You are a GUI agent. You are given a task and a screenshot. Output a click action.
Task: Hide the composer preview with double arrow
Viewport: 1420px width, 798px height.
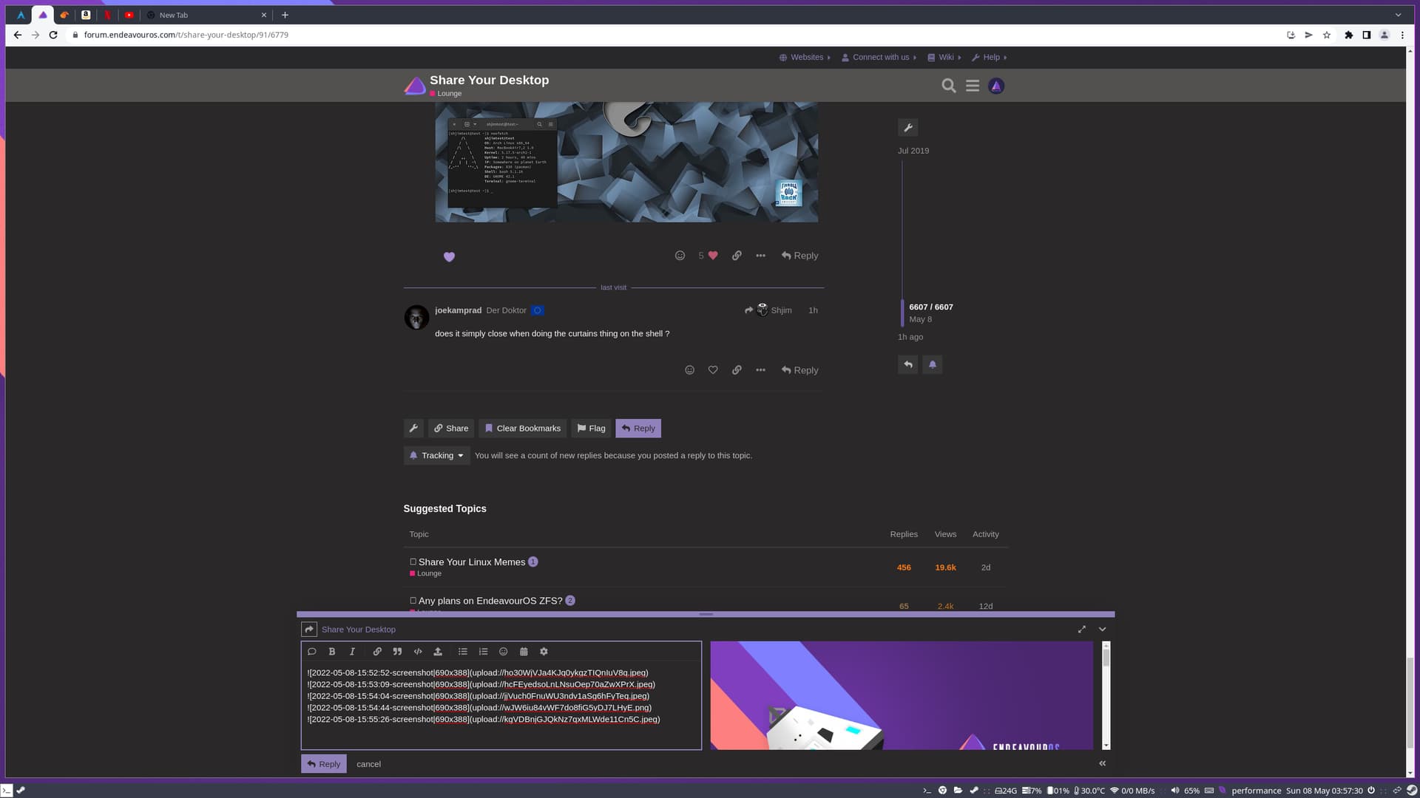pos(1103,763)
